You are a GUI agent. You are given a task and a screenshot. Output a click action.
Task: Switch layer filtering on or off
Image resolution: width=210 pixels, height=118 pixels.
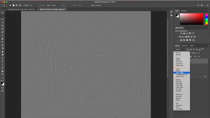[203, 49]
